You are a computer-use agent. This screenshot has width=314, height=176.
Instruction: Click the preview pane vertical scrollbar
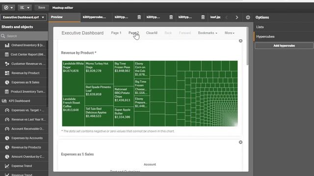coord(247,46)
